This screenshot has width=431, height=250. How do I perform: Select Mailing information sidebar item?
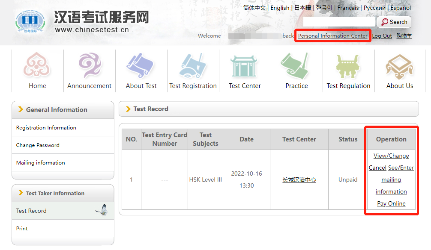point(41,163)
